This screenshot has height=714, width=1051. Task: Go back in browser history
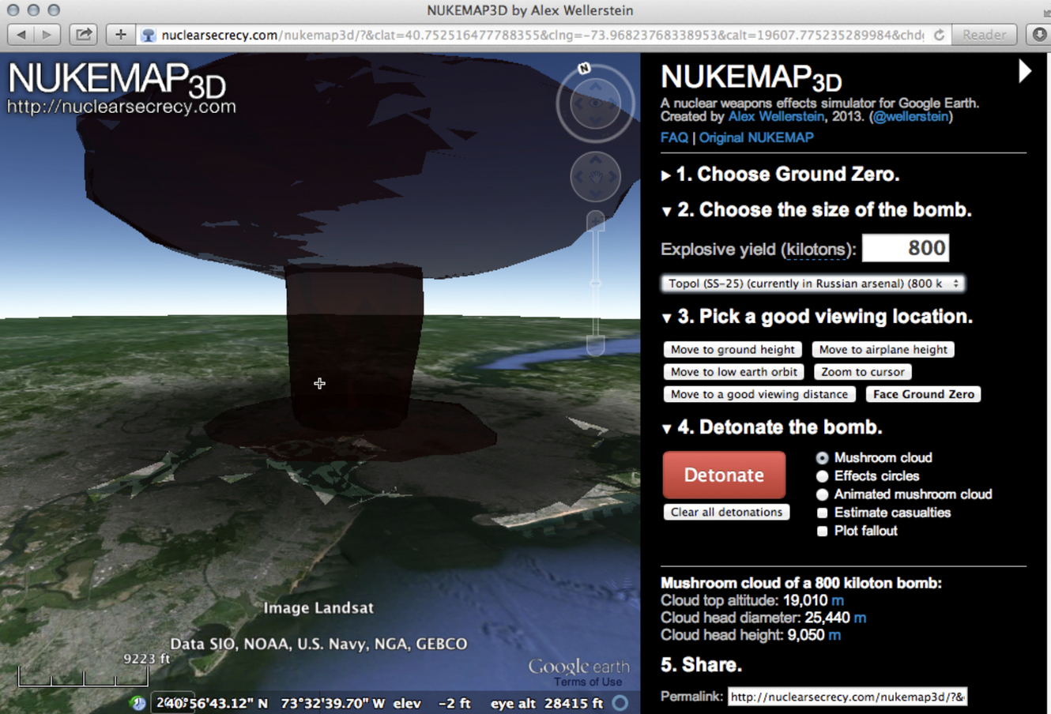tap(21, 35)
